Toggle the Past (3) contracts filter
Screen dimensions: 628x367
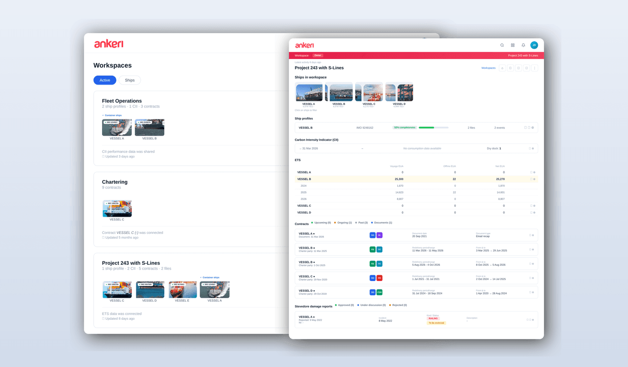(x=364, y=223)
